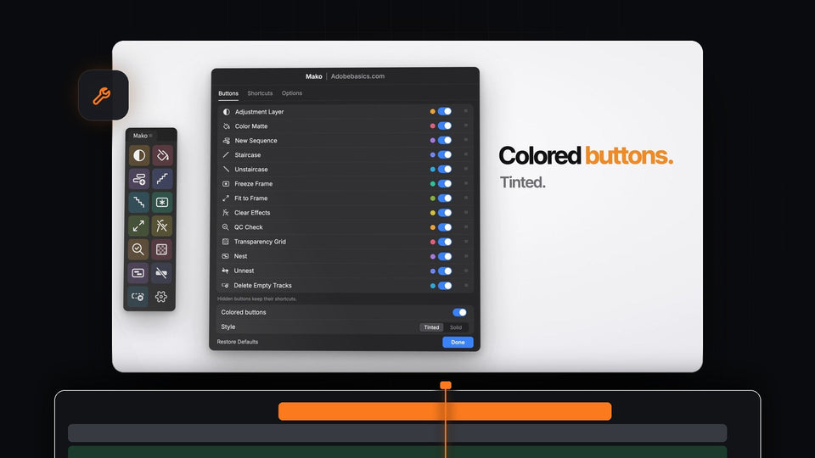Open the Options tab
The width and height of the screenshot is (815, 458).
291,93
